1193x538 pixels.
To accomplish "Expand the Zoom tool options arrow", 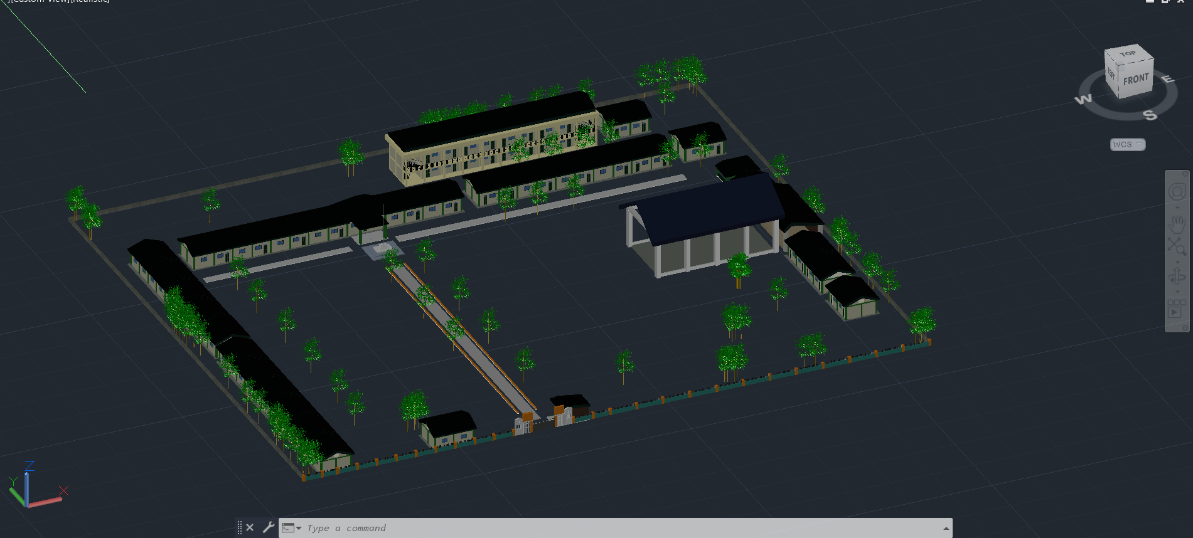I will tap(1177, 262).
